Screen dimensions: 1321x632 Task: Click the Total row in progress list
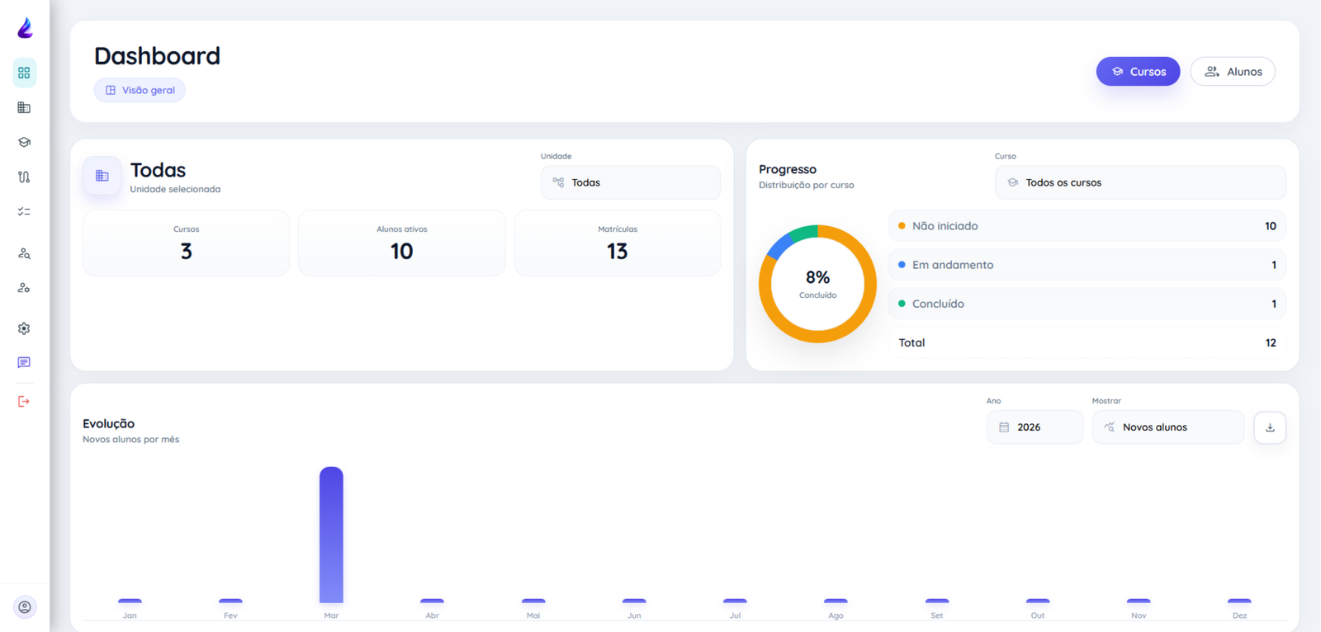[x=1087, y=342]
